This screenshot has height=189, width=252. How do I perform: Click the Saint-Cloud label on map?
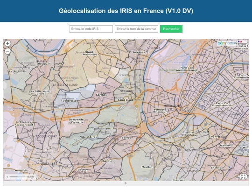[x=126, y=100]
